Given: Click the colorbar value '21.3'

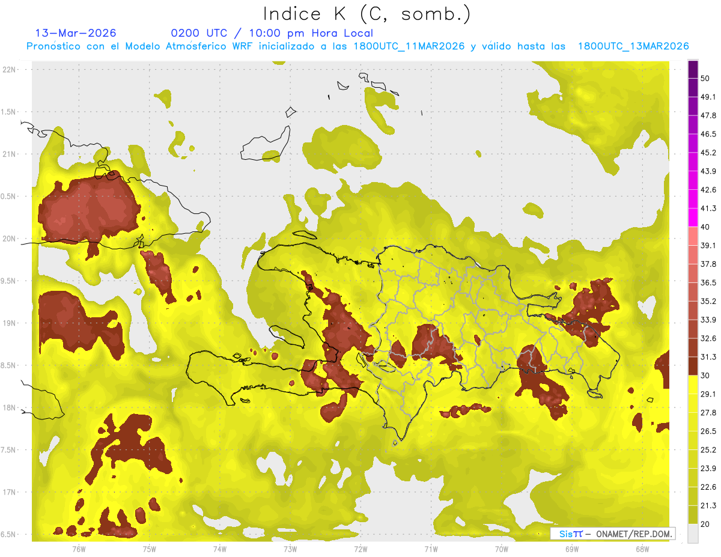Looking at the screenshot, I should 708,505.
